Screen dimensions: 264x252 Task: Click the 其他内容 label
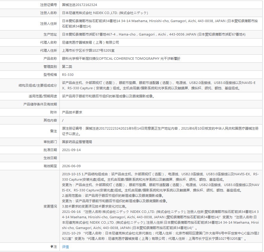[x=50, y=120]
